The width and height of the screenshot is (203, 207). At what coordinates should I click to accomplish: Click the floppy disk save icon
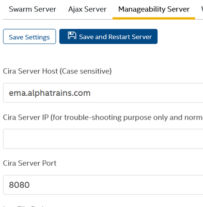click(x=72, y=35)
